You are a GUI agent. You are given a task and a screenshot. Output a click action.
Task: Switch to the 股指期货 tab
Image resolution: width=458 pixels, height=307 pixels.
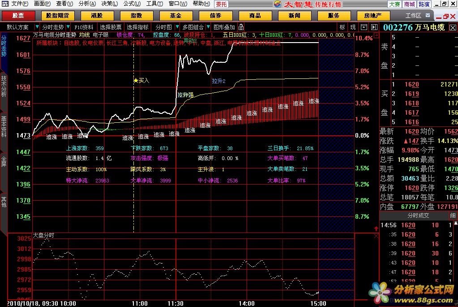tap(58, 16)
